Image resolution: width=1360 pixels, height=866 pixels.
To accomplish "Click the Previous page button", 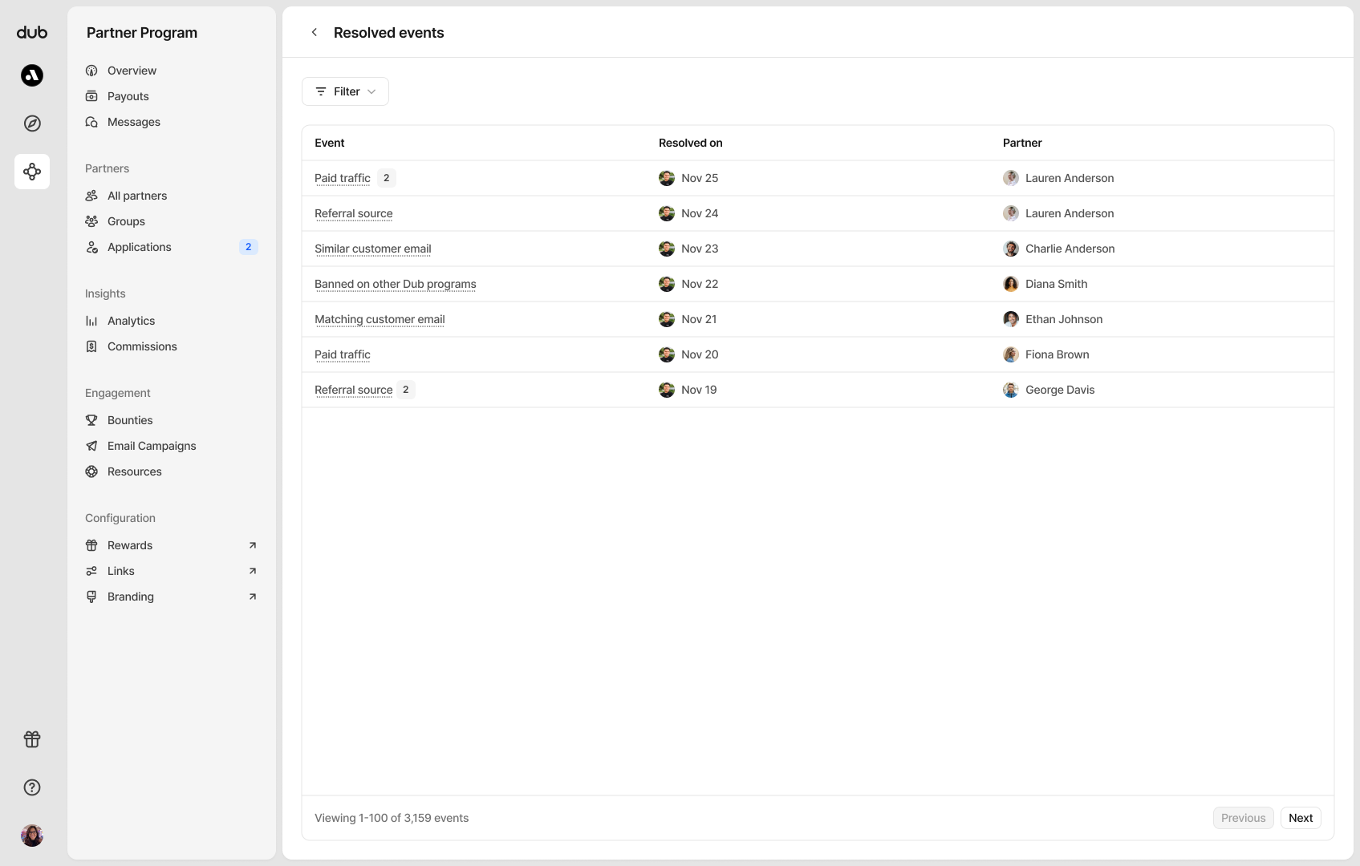I will pos(1243,818).
